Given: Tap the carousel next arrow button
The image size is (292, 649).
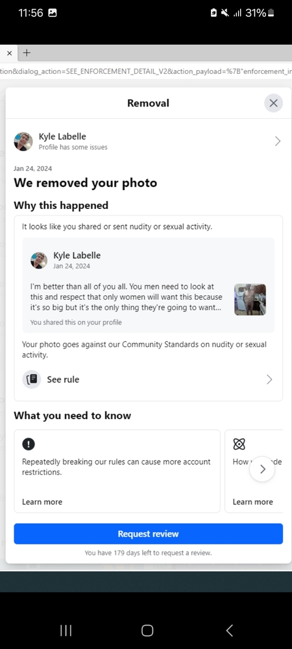Looking at the screenshot, I should (262, 469).
